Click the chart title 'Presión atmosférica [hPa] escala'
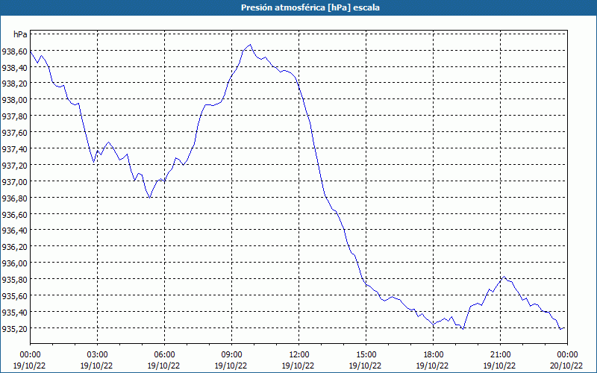Screen dimensions: 597x373 click(310, 7)
